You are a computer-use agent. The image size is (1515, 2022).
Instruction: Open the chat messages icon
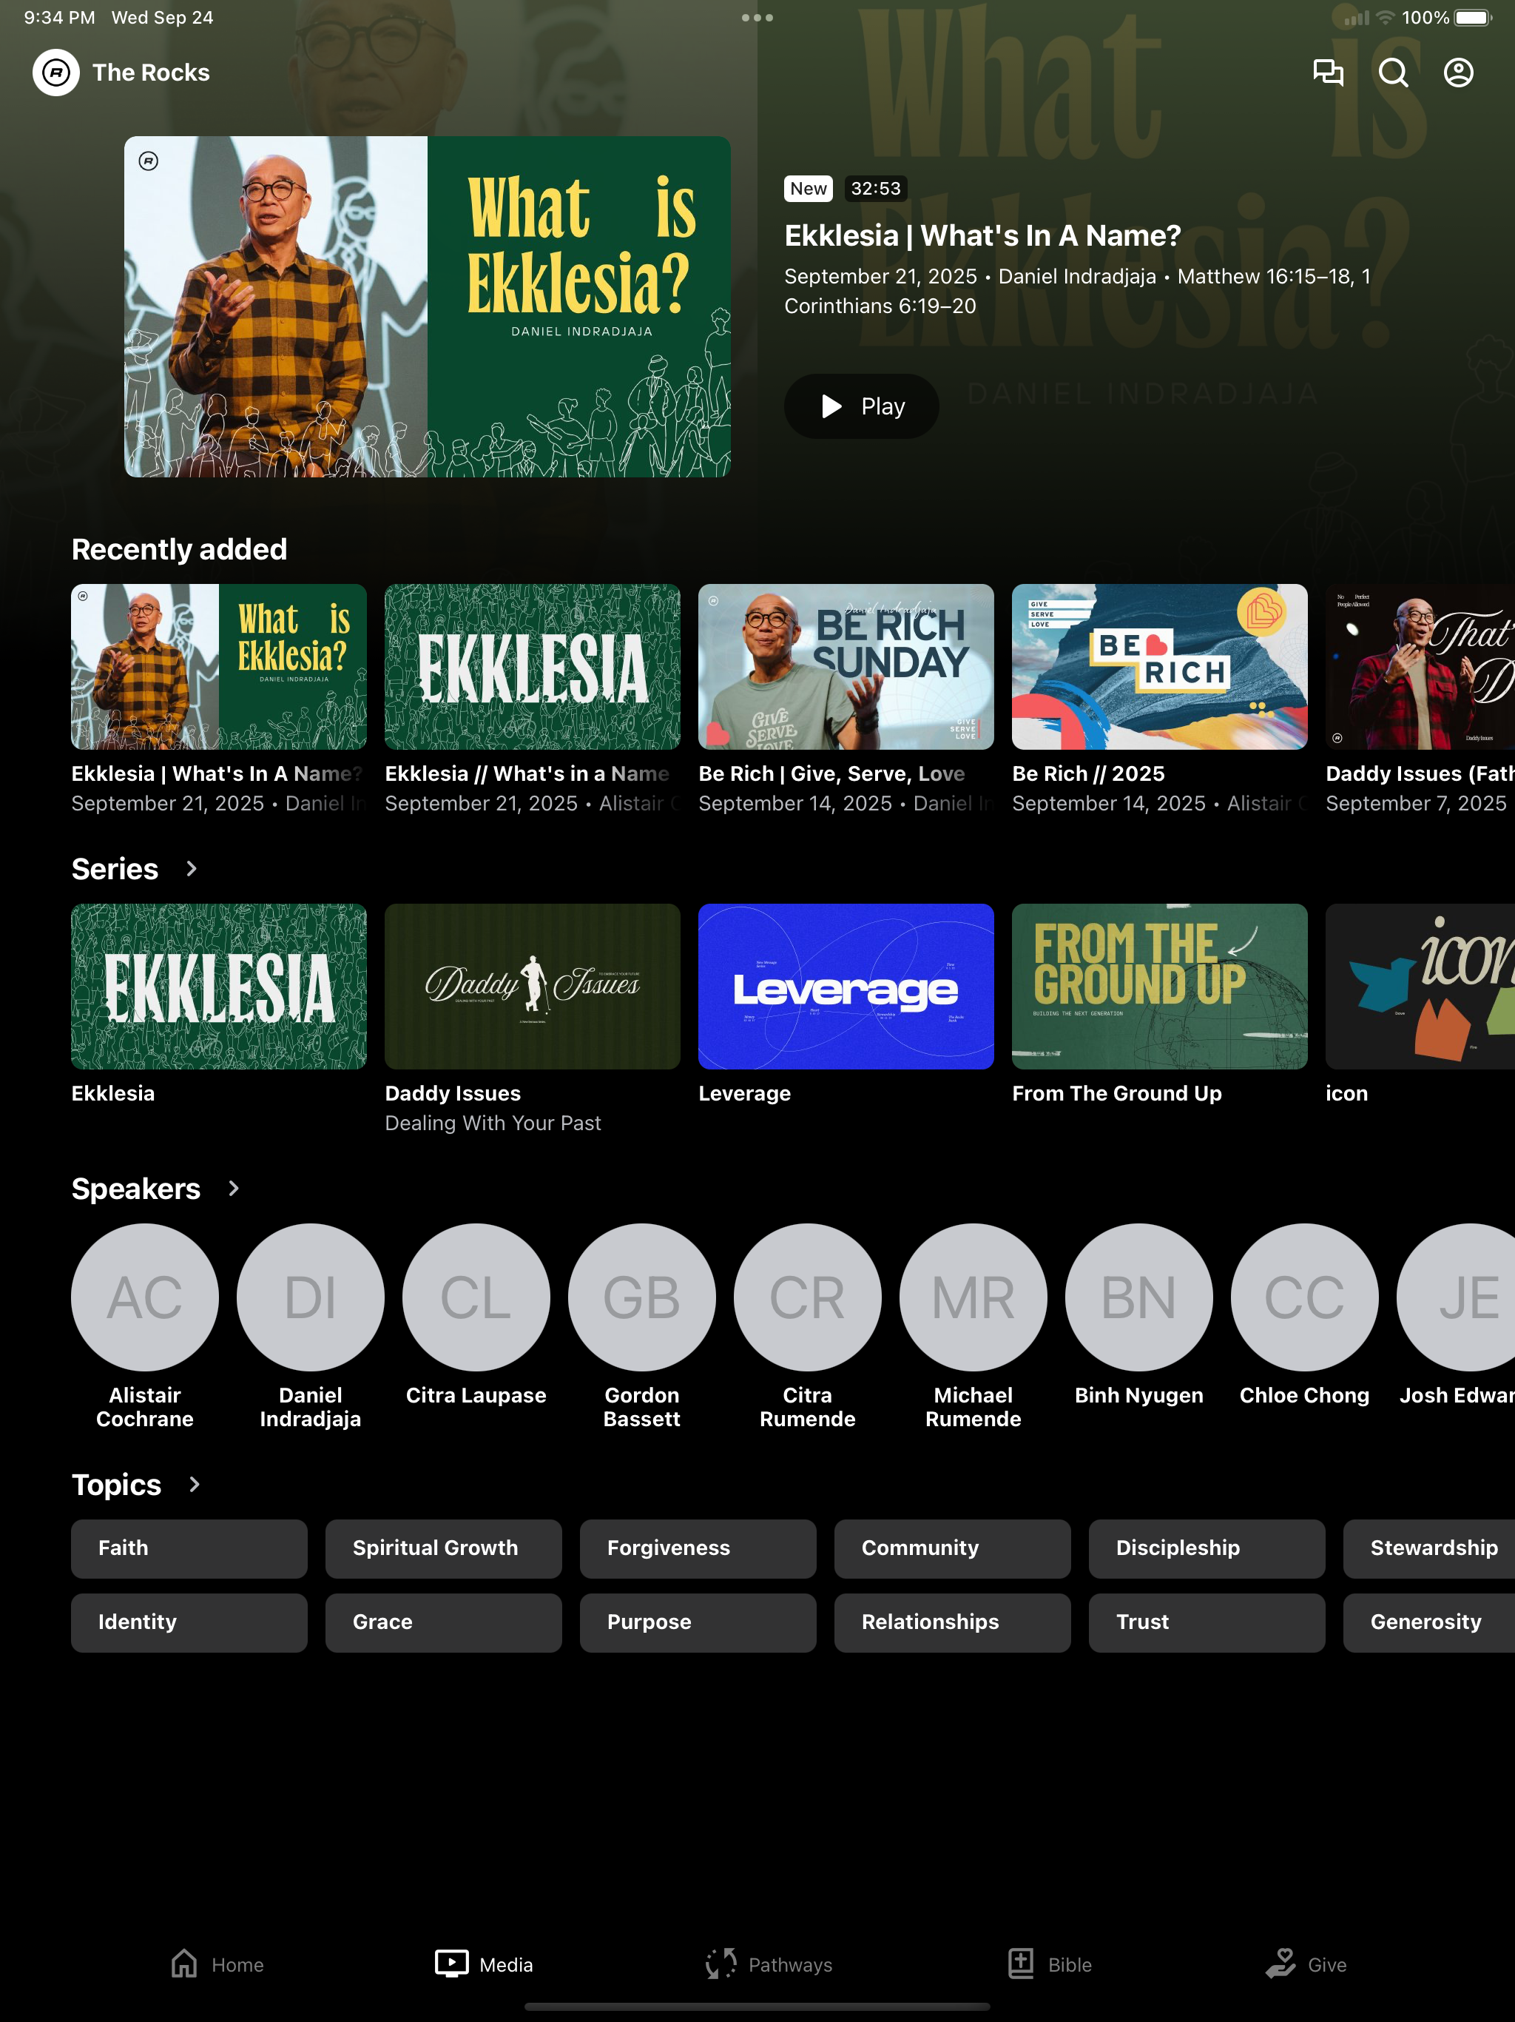click(1328, 73)
